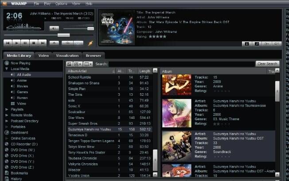The image size is (289, 181).
Task: Expand the Playlists tree node
Action: click(x=7, y=110)
